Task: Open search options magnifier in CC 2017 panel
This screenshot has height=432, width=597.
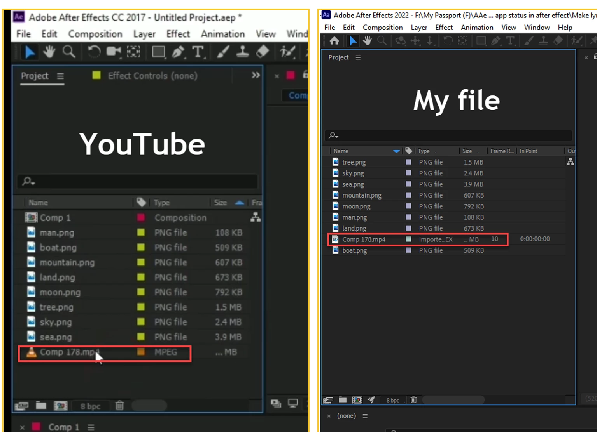Action: [x=28, y=181]
